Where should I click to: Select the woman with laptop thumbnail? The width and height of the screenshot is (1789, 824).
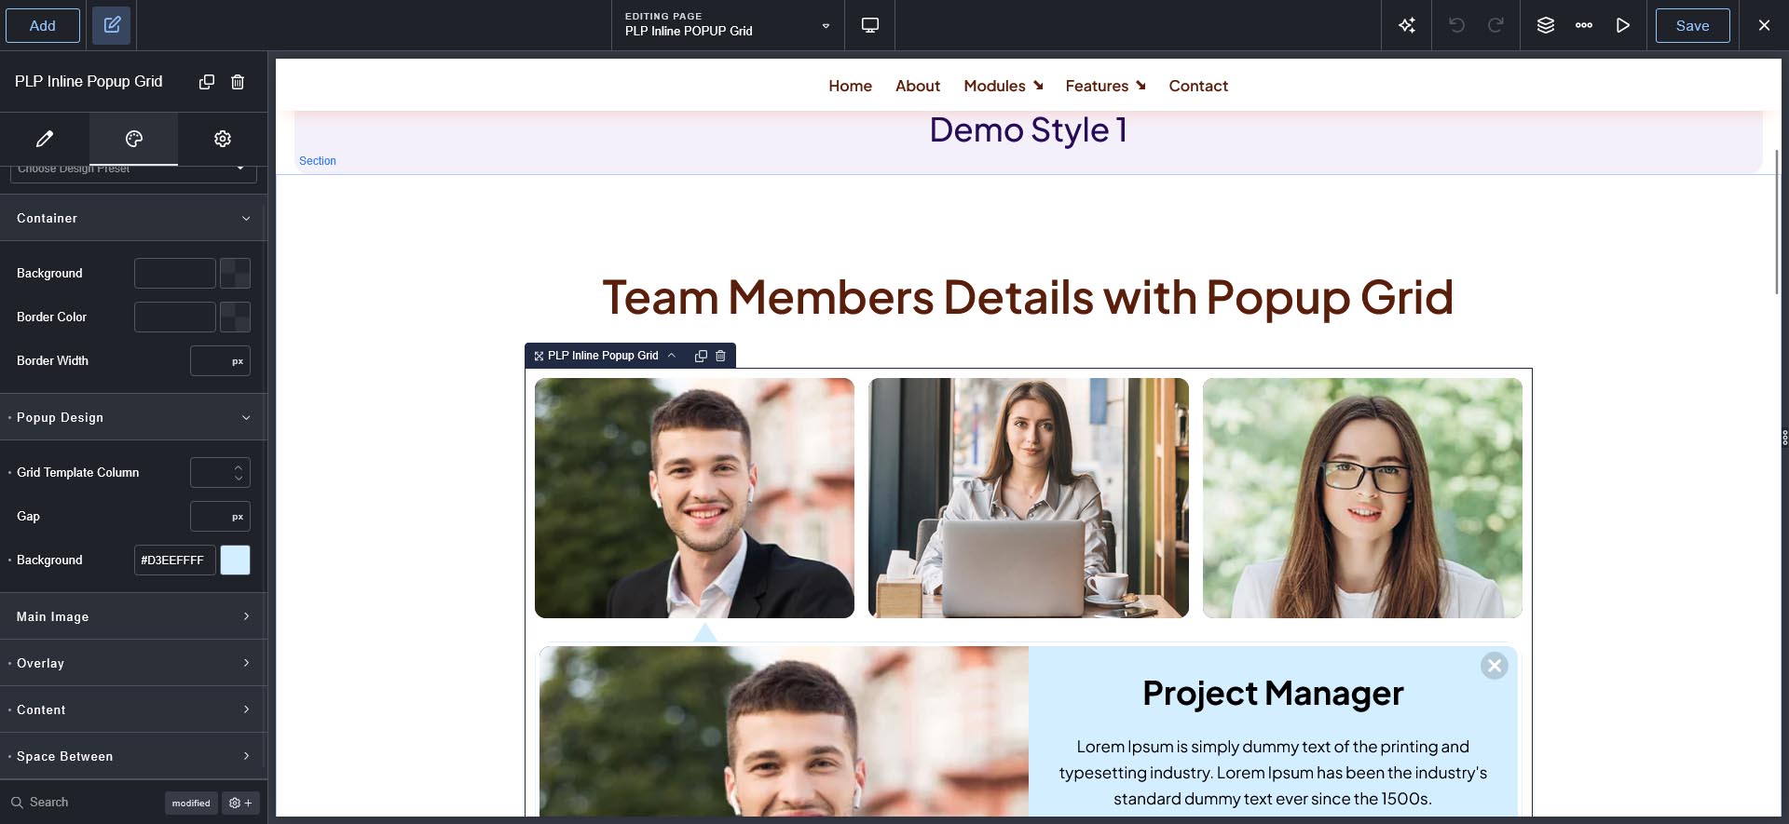[1029, 498]
